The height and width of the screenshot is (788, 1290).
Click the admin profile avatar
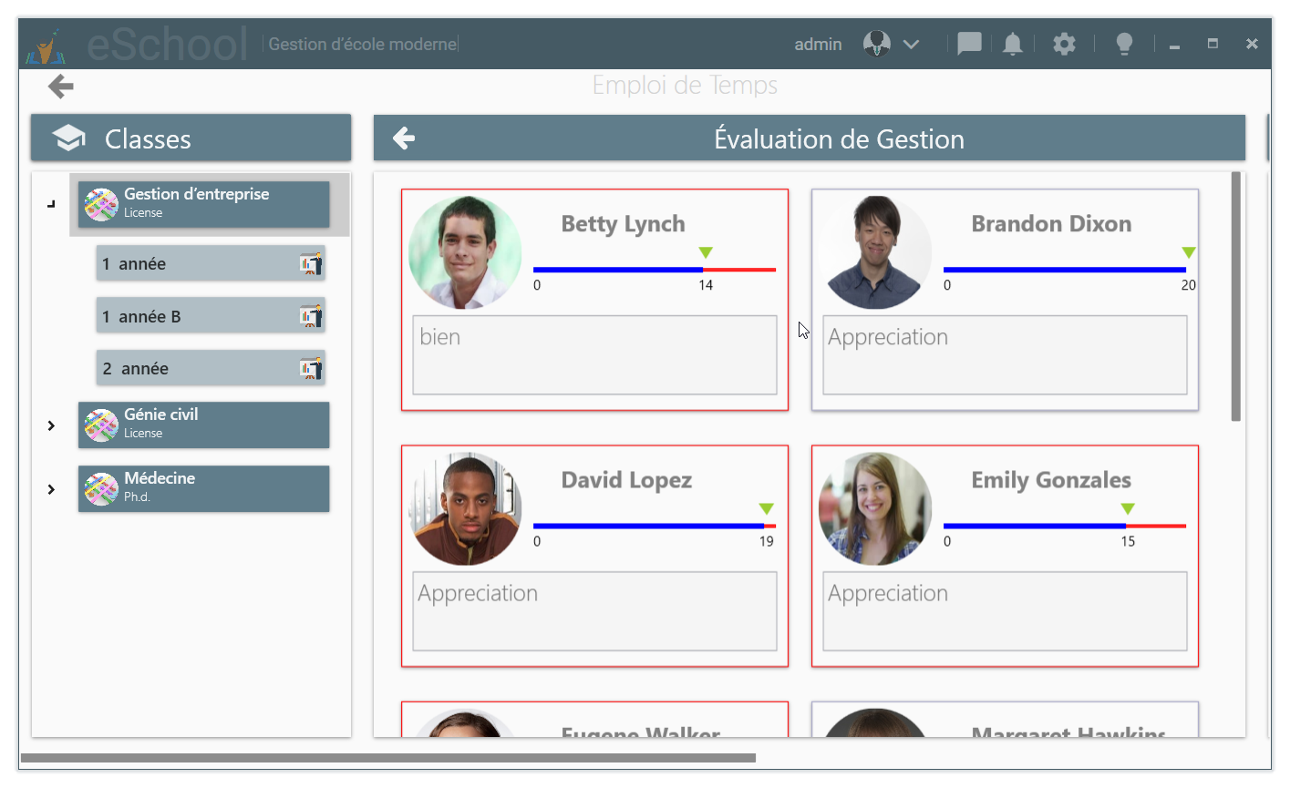(876, 43)
